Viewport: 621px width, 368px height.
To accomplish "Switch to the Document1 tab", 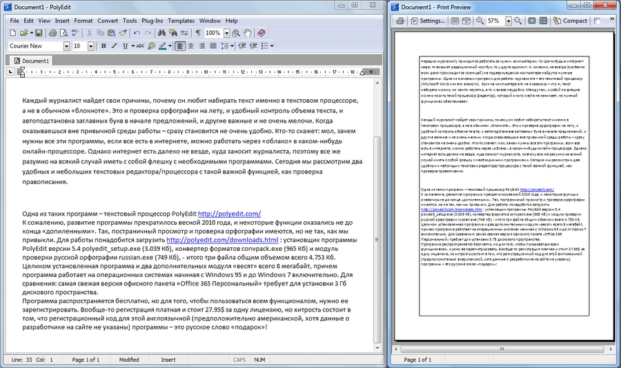I will (31, 61).
